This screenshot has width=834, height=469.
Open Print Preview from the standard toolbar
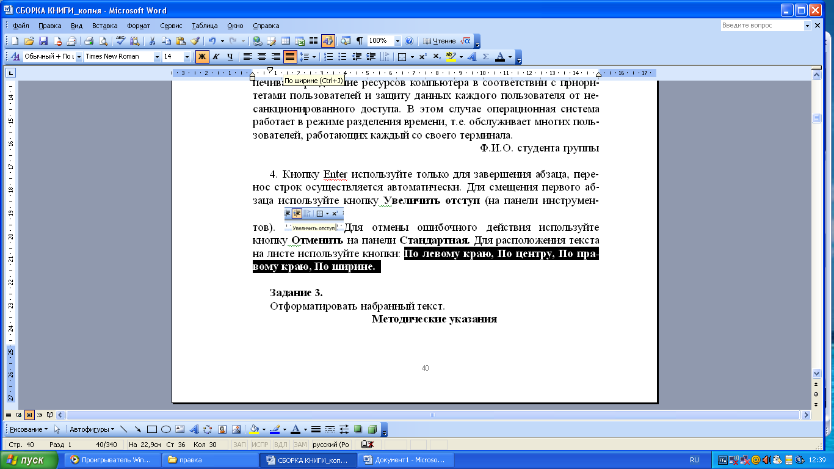104,41
